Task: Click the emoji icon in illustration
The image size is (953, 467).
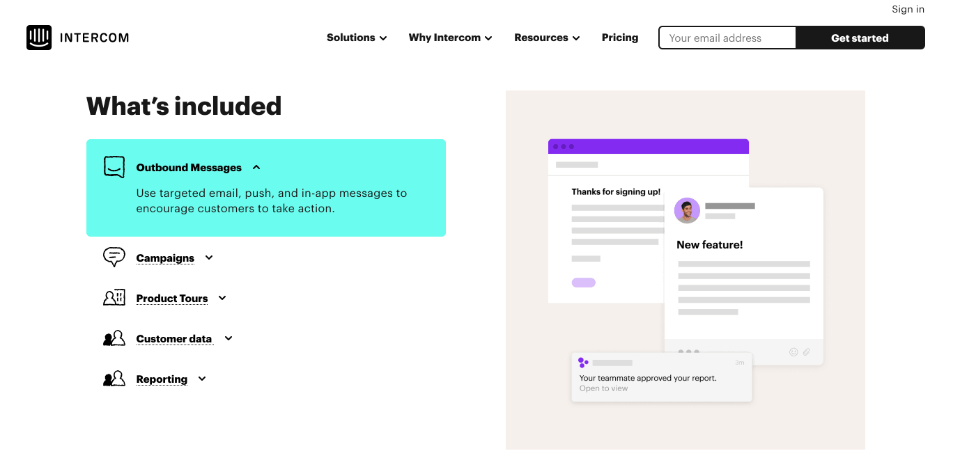Action: point(793,352)
